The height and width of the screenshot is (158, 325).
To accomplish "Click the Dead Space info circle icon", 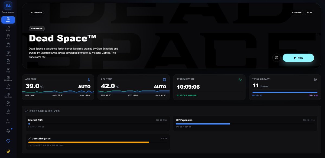I will [277, 58].
